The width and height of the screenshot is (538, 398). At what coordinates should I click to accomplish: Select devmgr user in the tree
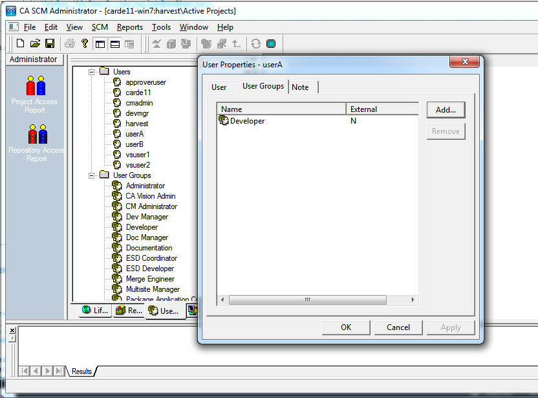coord(137,113)
